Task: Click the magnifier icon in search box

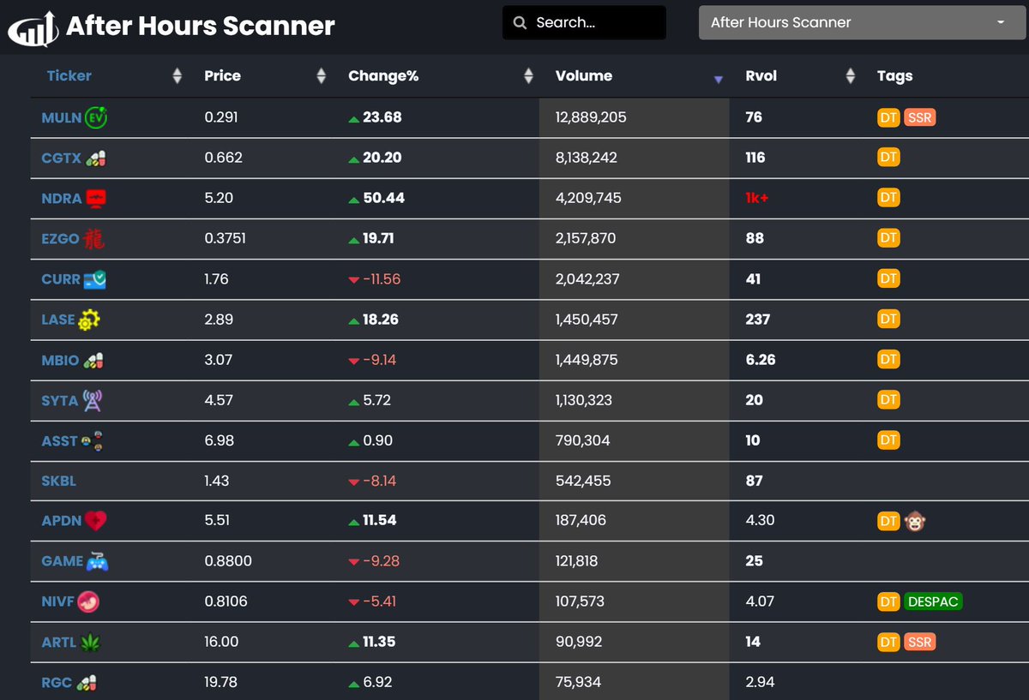Action: (520, 23)
